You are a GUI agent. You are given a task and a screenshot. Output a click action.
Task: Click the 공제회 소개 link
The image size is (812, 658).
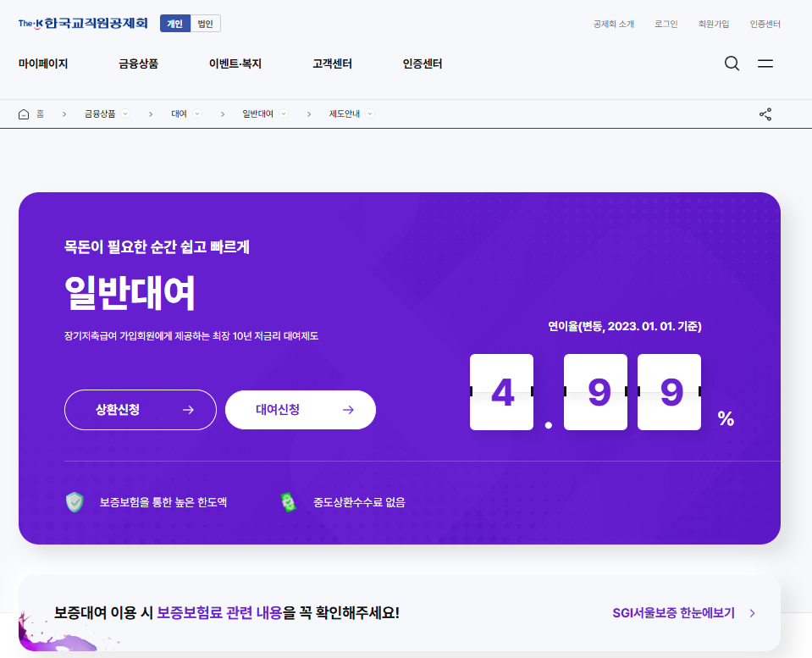614,24
